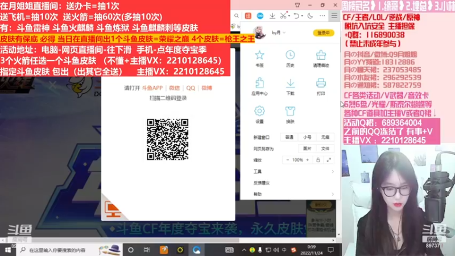Click the red translate extension icon
Viewport: 455px width, 256px height.
click(x=248, y=16)
